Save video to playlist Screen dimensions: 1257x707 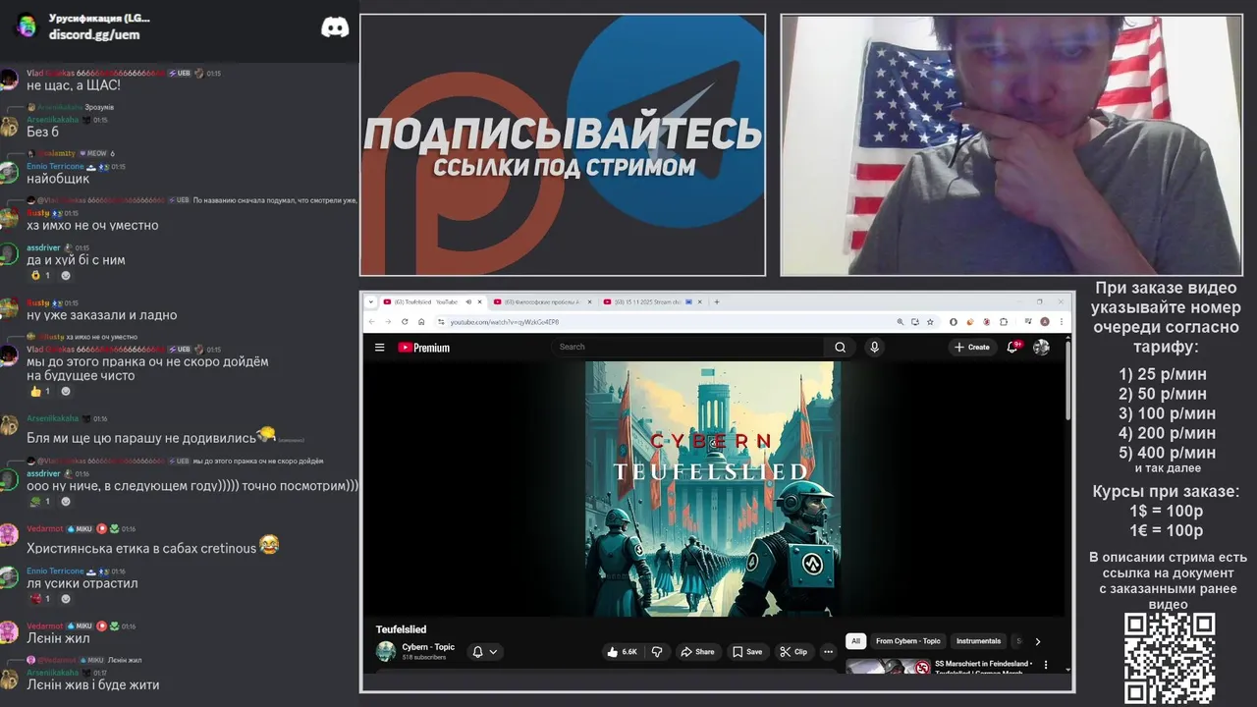pos(746,651)
